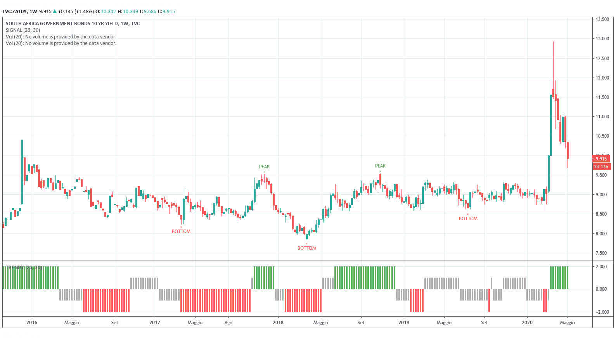
Task: Click the 7.500 price axis label
Action: [601, 253]
